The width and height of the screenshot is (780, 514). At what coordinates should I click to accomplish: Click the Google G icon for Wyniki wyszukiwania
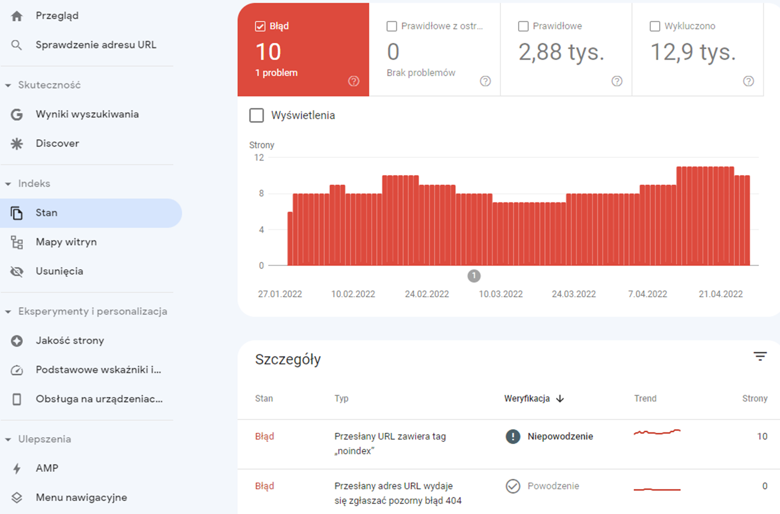pyautogui.click(x=17, y=114)
